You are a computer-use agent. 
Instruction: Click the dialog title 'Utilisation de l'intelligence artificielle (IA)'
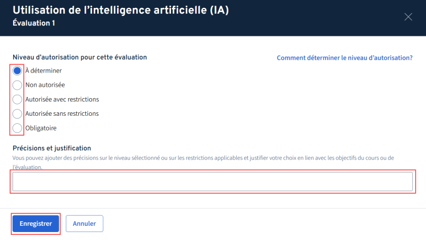point(120,10)
